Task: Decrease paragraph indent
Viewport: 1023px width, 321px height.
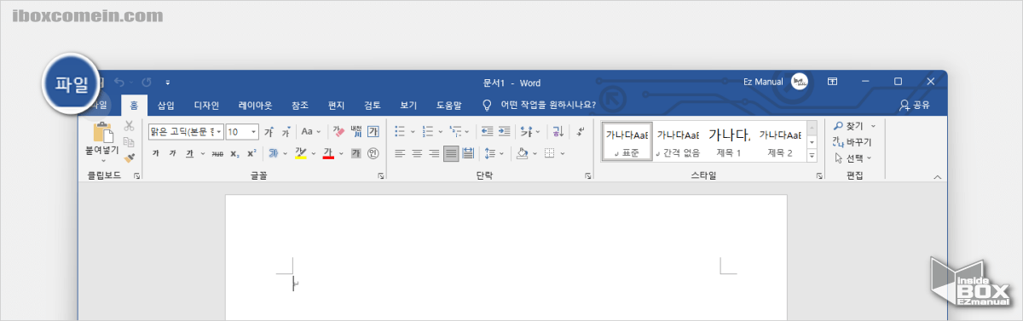Action: point(487,131)
